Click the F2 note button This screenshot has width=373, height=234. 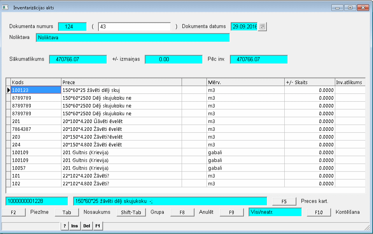click(x=14, y=212)
